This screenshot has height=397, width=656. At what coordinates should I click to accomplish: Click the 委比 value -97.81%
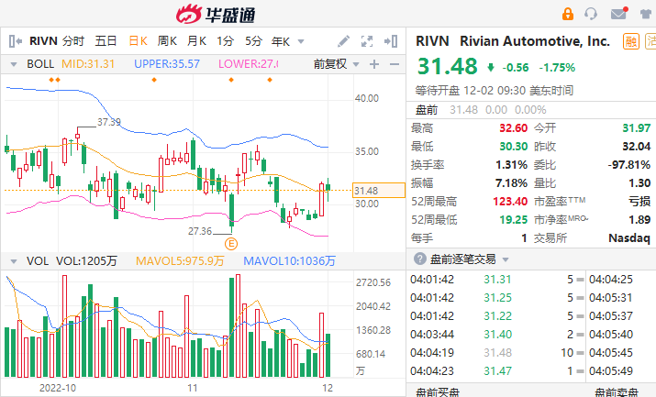[x=629, y=165]
